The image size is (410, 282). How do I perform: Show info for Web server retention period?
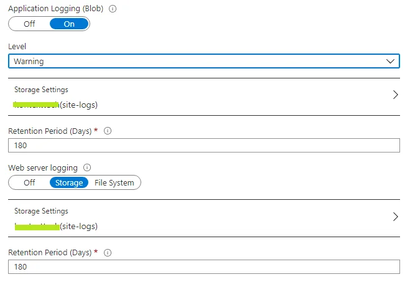click(108, 253)
